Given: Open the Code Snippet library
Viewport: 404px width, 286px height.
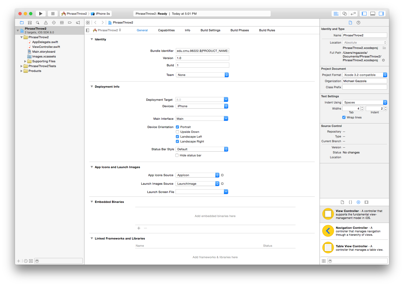Looking at the screenshot, I should click(350, 202).
